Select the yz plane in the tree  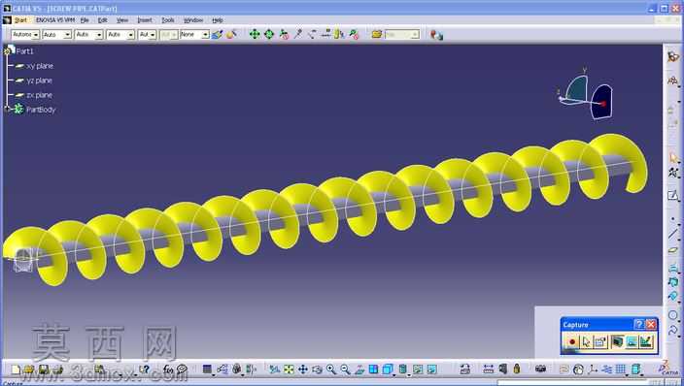[x=34, y=80]
